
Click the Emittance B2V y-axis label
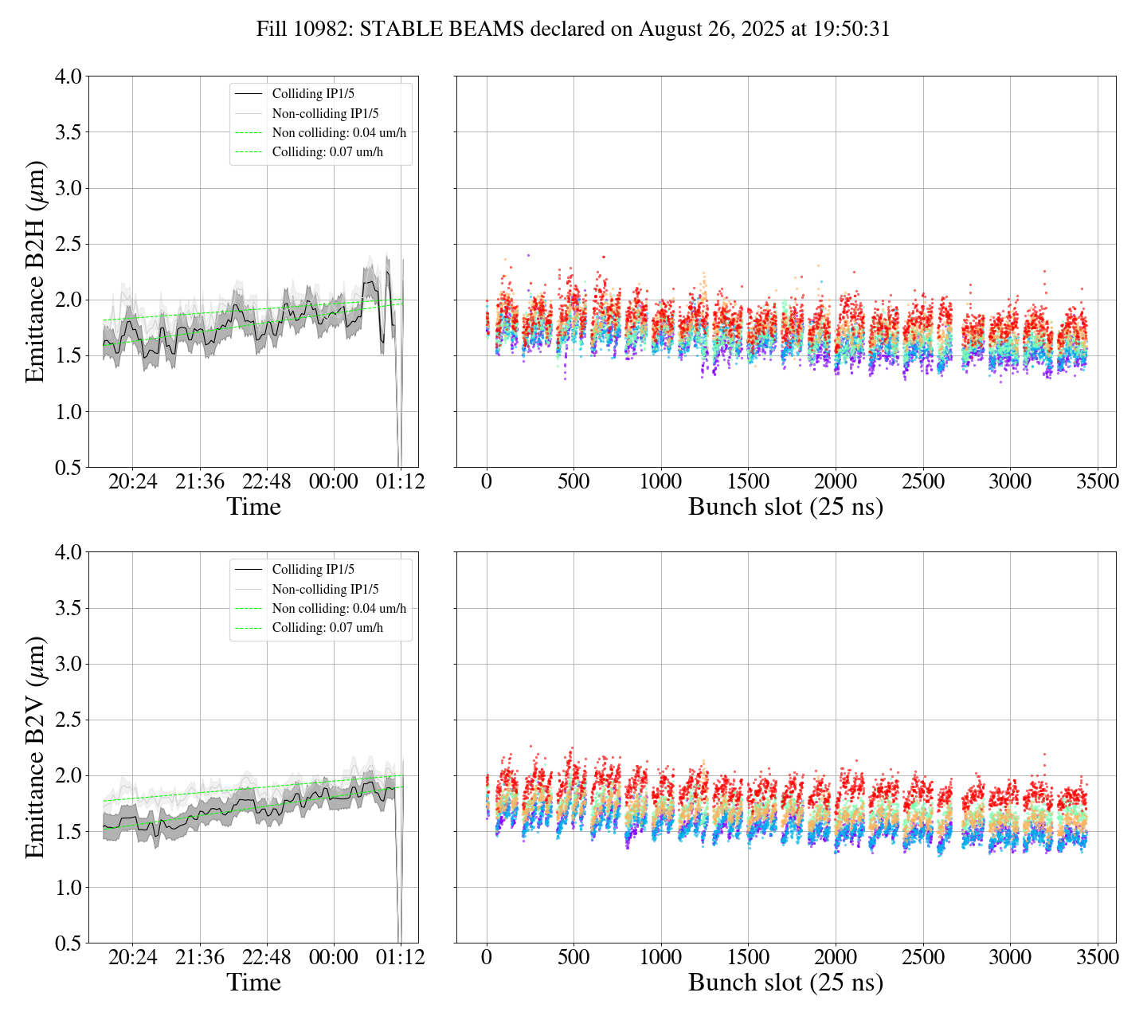(35, 747)
